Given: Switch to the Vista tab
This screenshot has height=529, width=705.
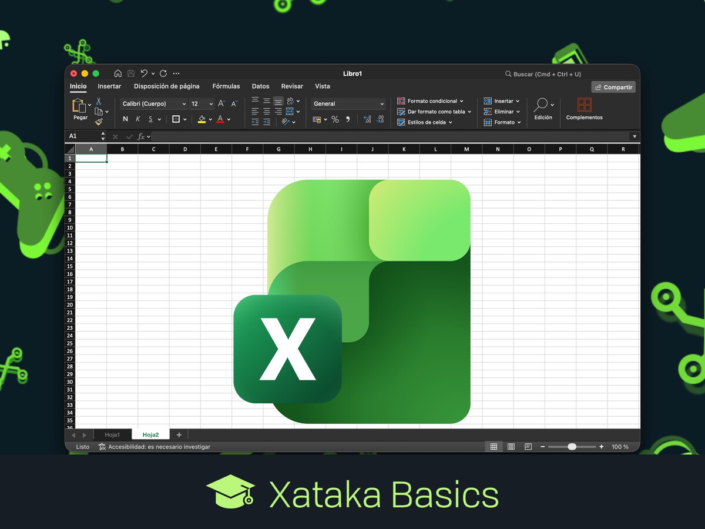Looking at the screenshot, I should (323, 86).
